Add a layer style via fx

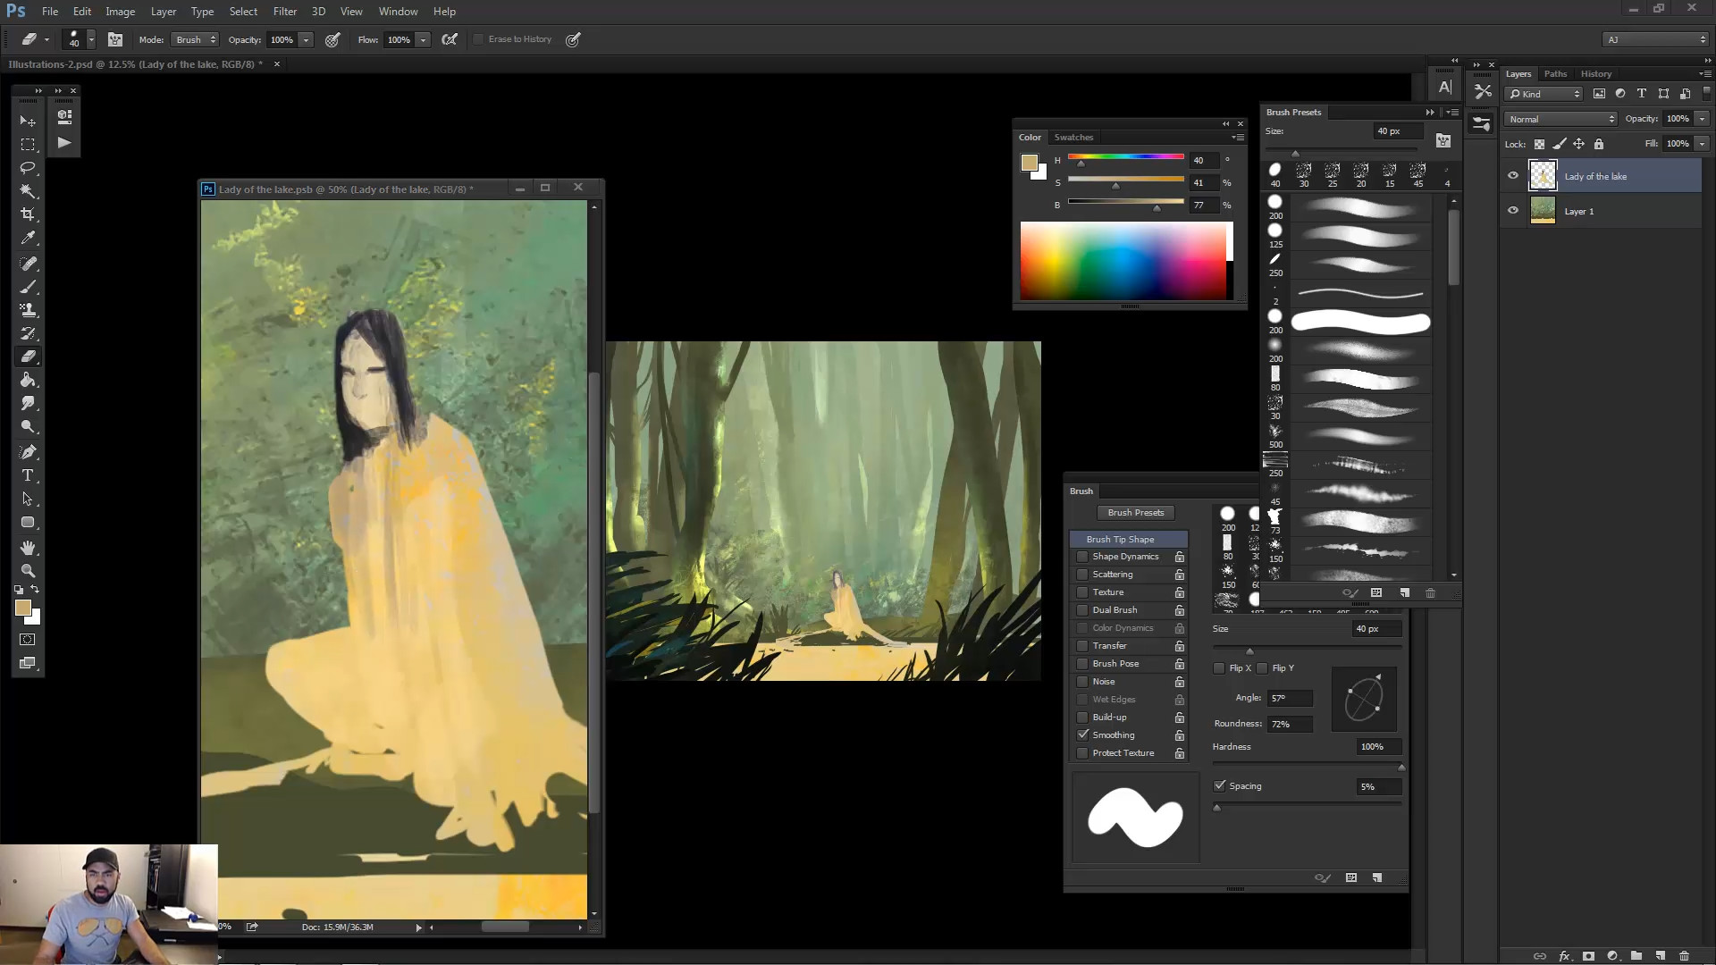(1564, 956)
